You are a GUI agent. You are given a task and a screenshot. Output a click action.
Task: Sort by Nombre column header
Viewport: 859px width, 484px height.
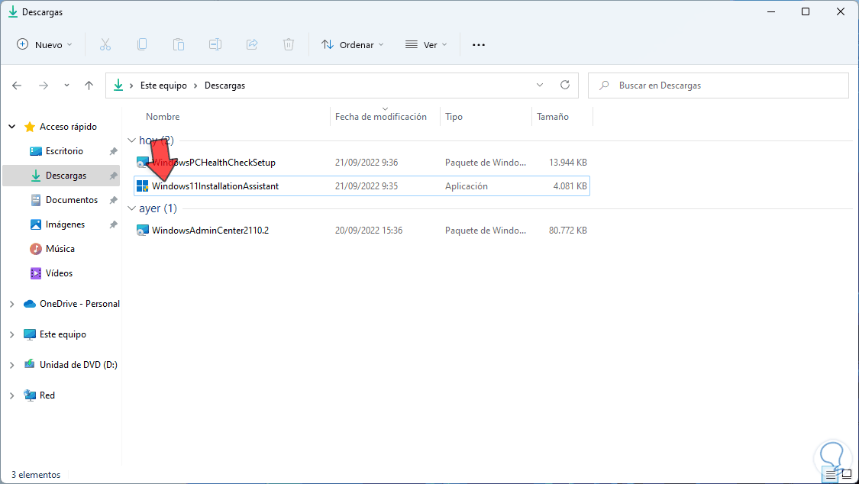(x=163, y=117)
